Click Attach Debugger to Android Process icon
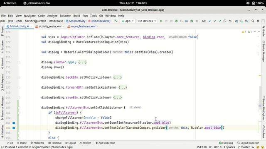This screenshot has width=266, height=149. 192,21
